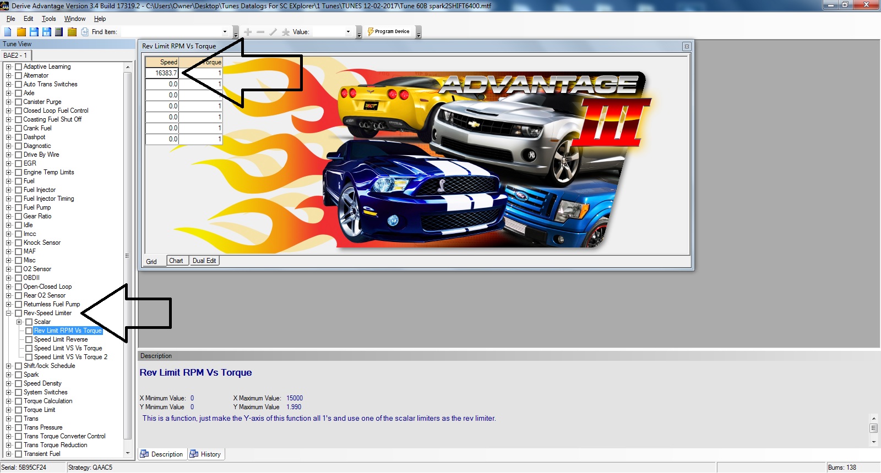Select Speed Limit VS Vs Torque 2
The height and width of the screenshot is (473, 881).
pyautogui.click(x=70, y=357)
